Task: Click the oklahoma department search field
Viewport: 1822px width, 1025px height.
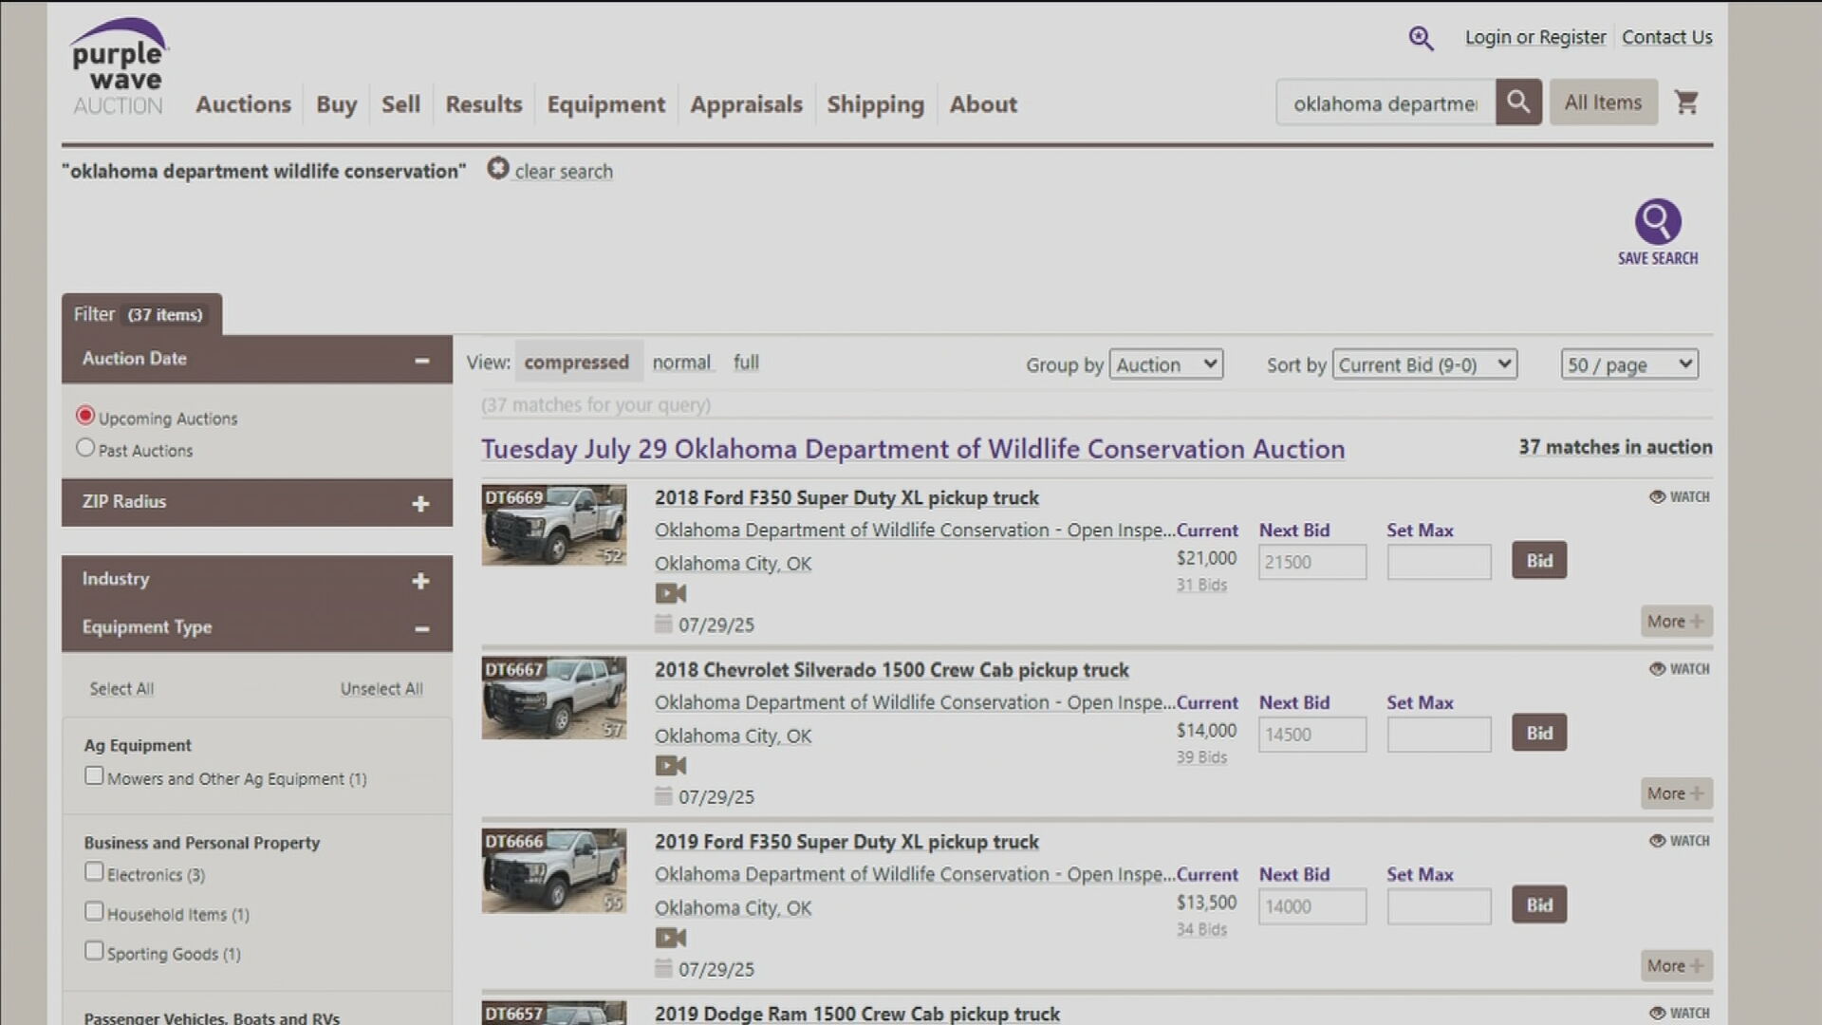Action: click(1386, 102)
